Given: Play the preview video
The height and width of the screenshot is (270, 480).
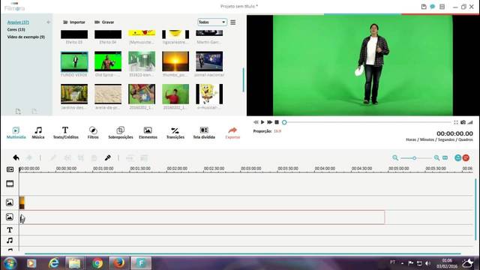Looking at the screenshot, I should coord(262,122).
